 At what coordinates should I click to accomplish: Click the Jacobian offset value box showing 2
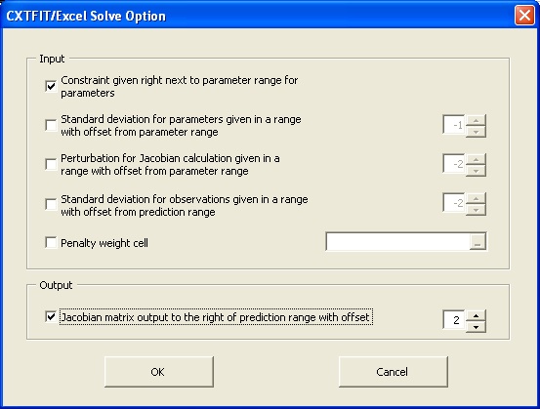(454, 320)
